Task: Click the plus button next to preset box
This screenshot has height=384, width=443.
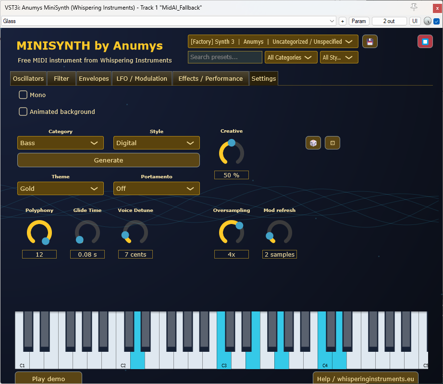Action: tap(343, 21)
